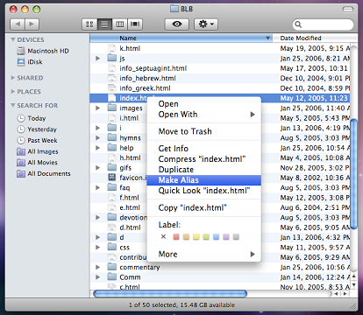Apply the green label color
The height and width of the screenshot is (315, 363).
tap(206, 237)
